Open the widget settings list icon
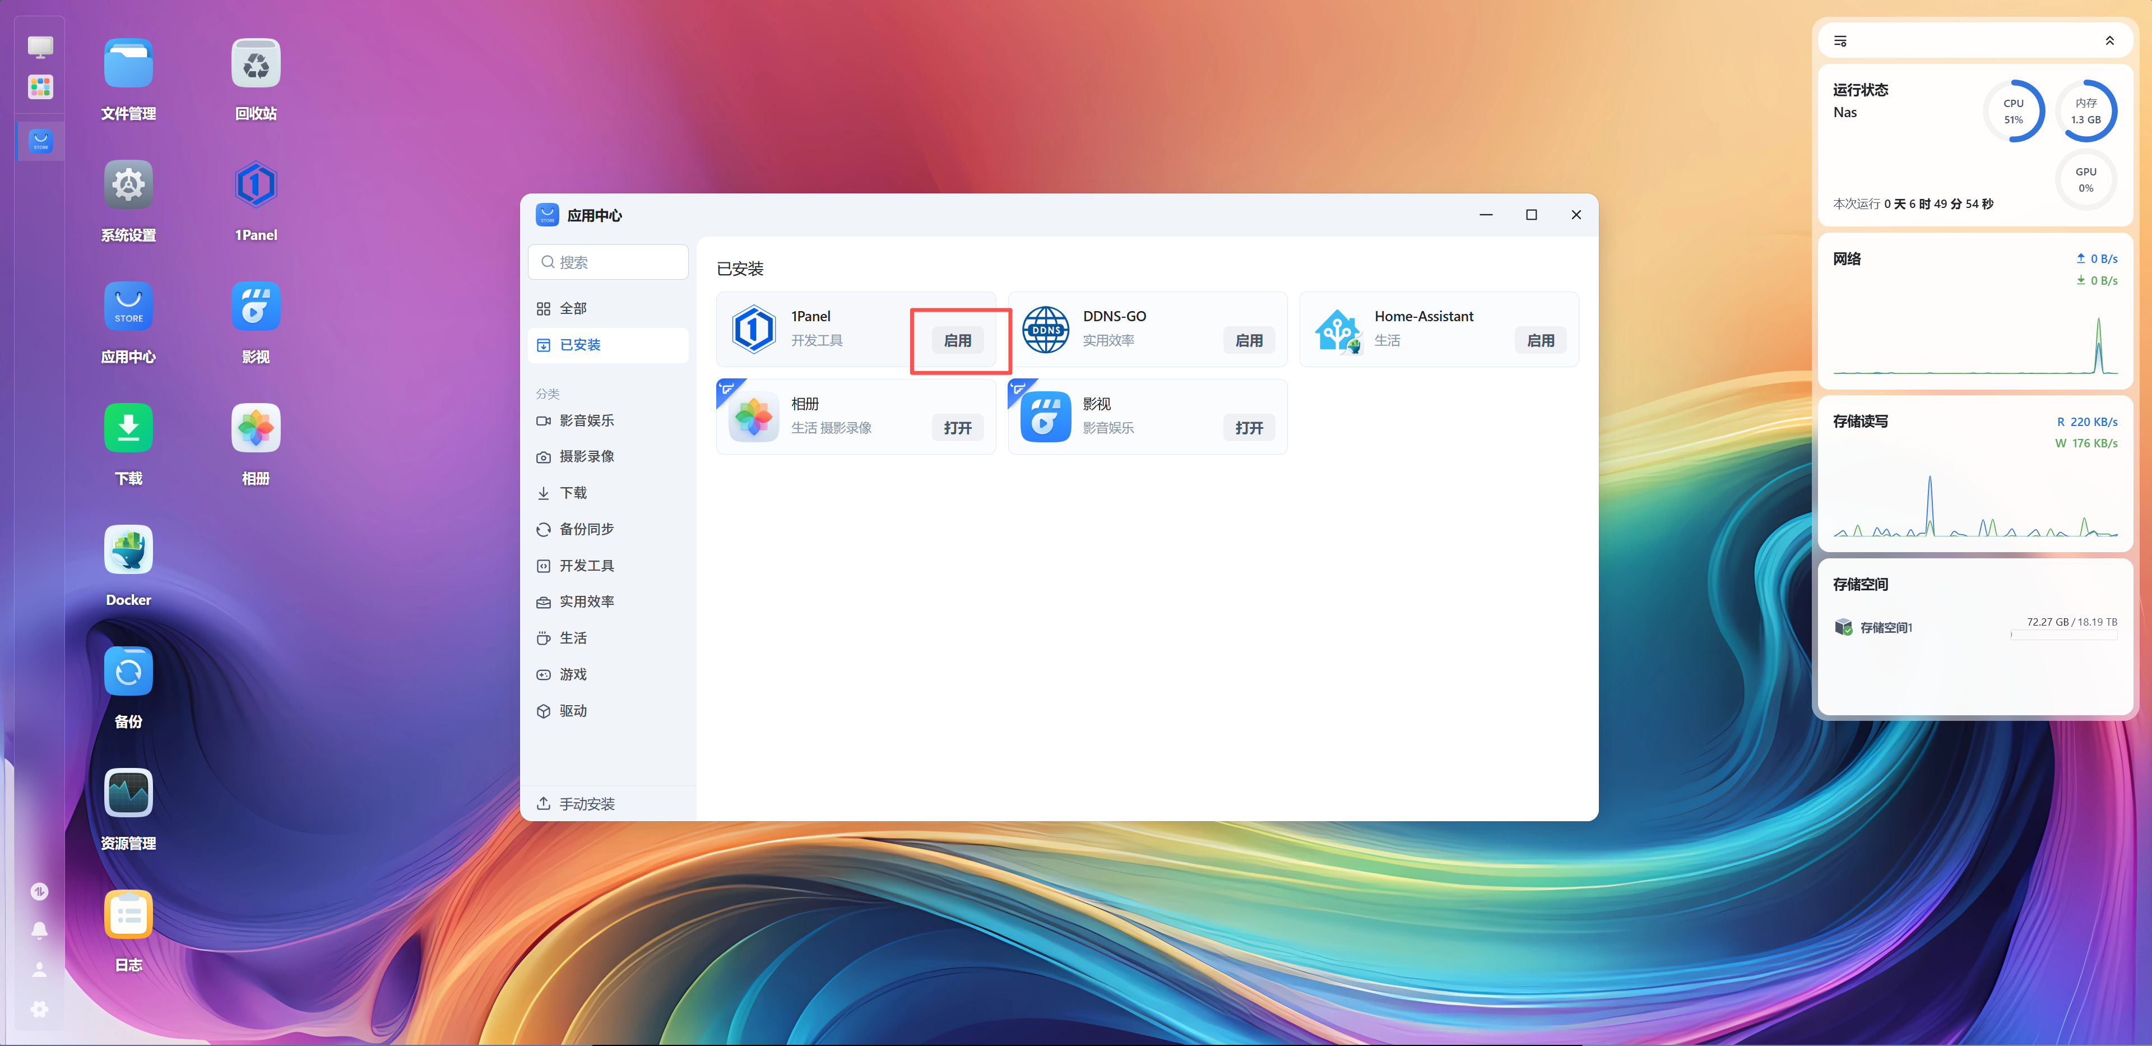 (x=1839, y=41)
